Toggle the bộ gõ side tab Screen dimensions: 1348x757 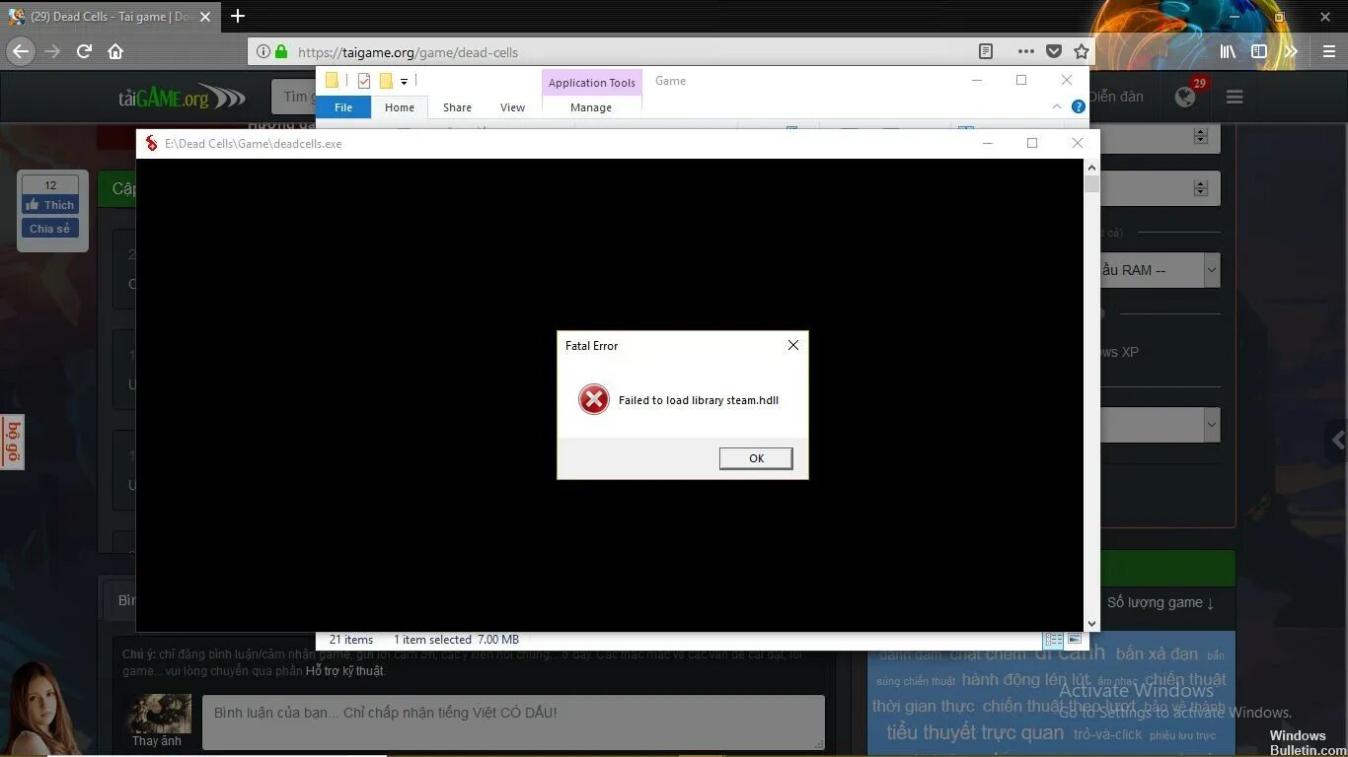12,442
